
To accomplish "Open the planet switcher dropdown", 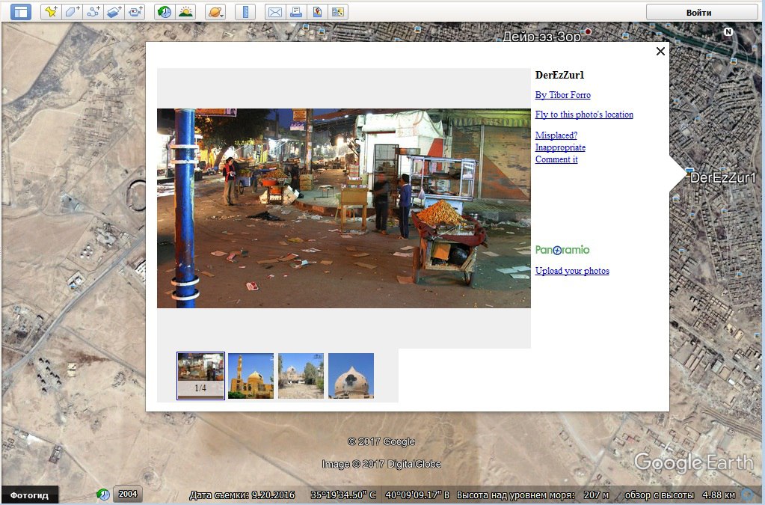I will click(x=215, y=12).
